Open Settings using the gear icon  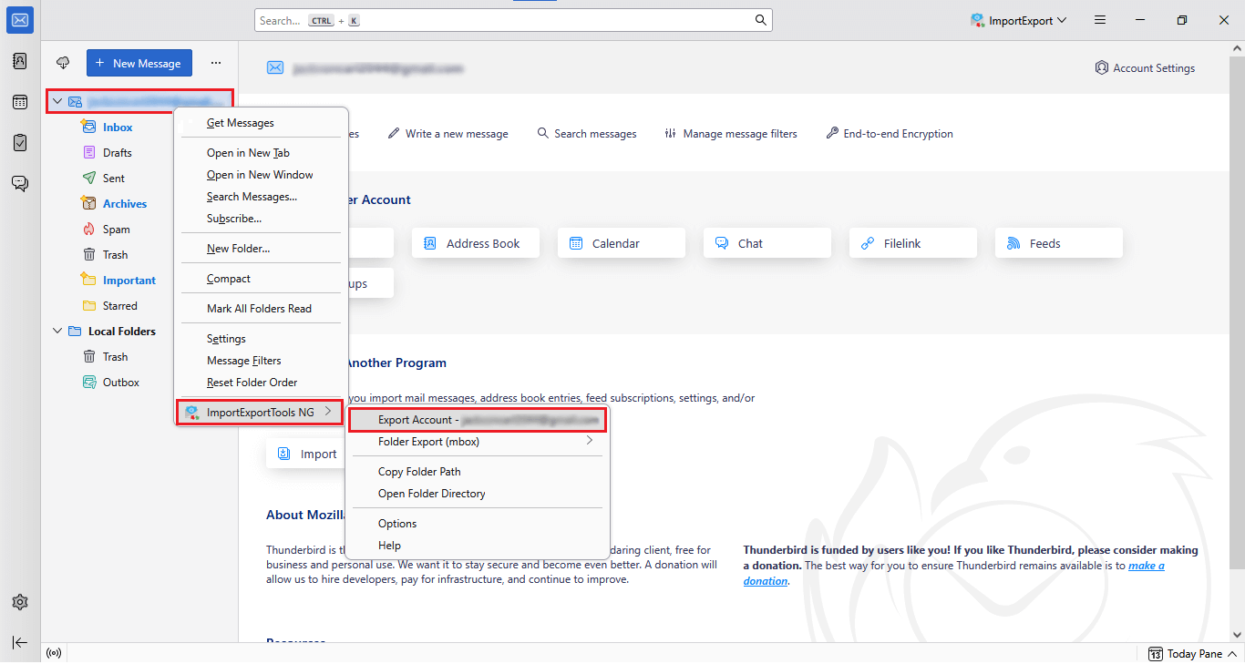click(x=19, y=601)
